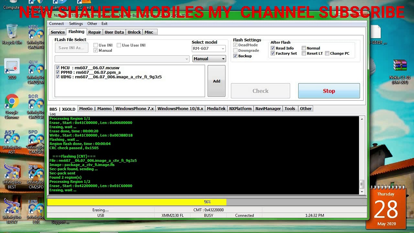Toggle the Manual checkbox under Use INI
414x233 pixels.
(x=95, y=50)
